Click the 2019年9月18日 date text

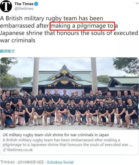pyautogui.click(x=31, y=162)
